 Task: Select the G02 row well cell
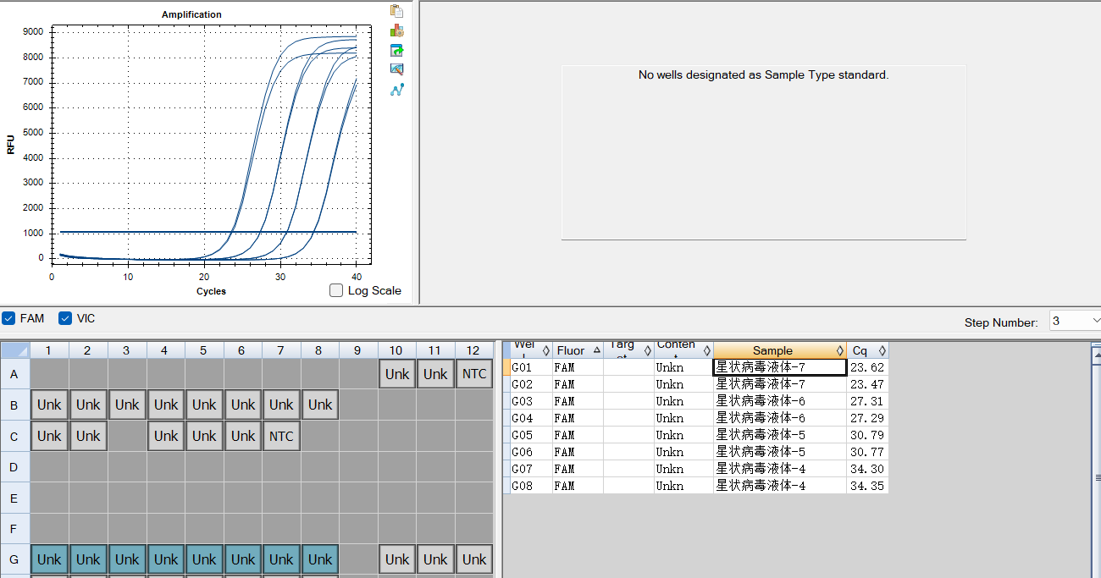pos(532,384)
